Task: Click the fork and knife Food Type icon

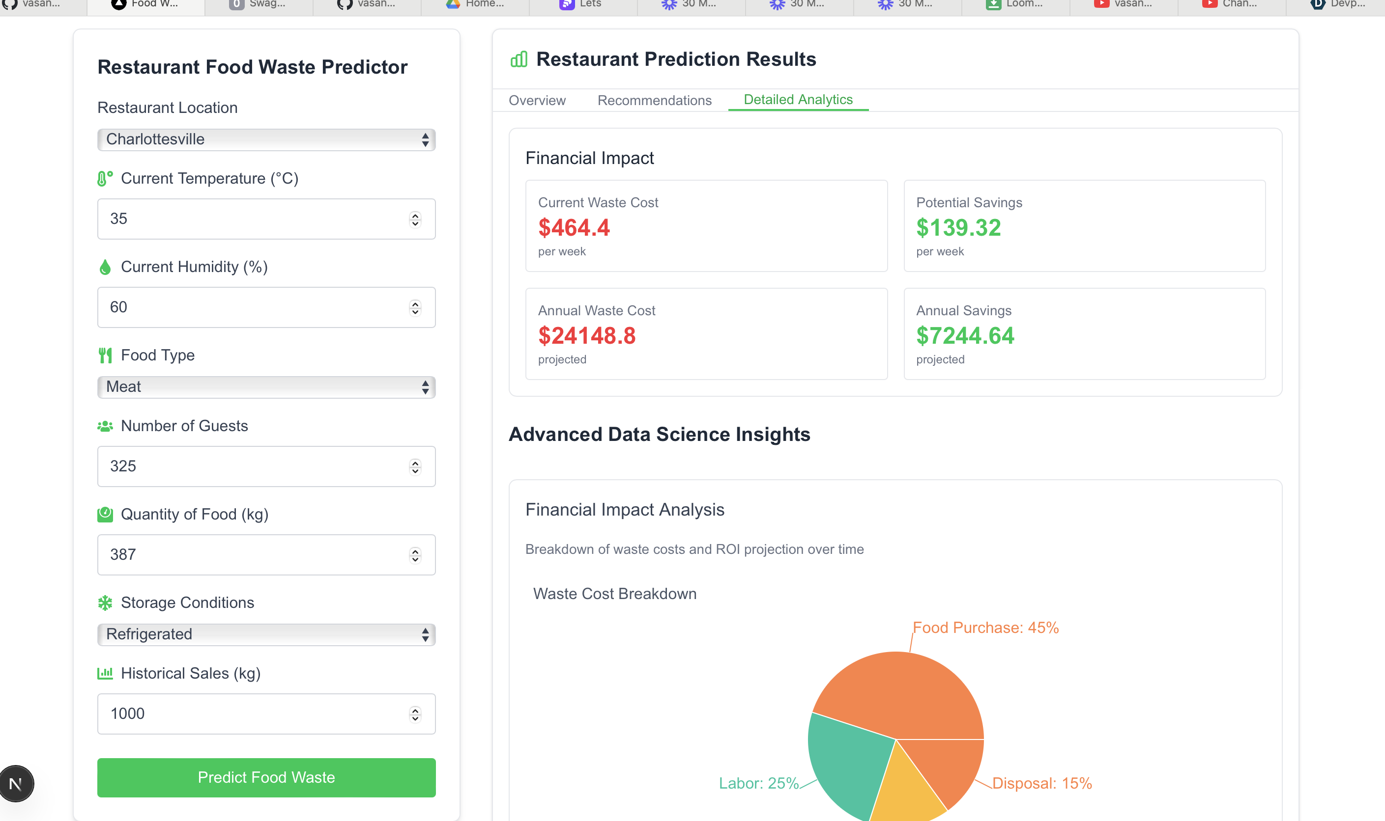Action: (x=105, y=355)
